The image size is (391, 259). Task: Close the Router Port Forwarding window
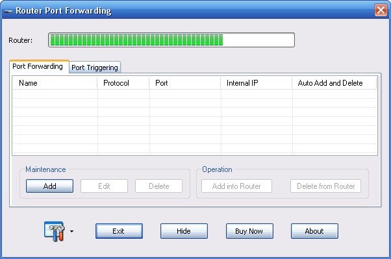381,10
